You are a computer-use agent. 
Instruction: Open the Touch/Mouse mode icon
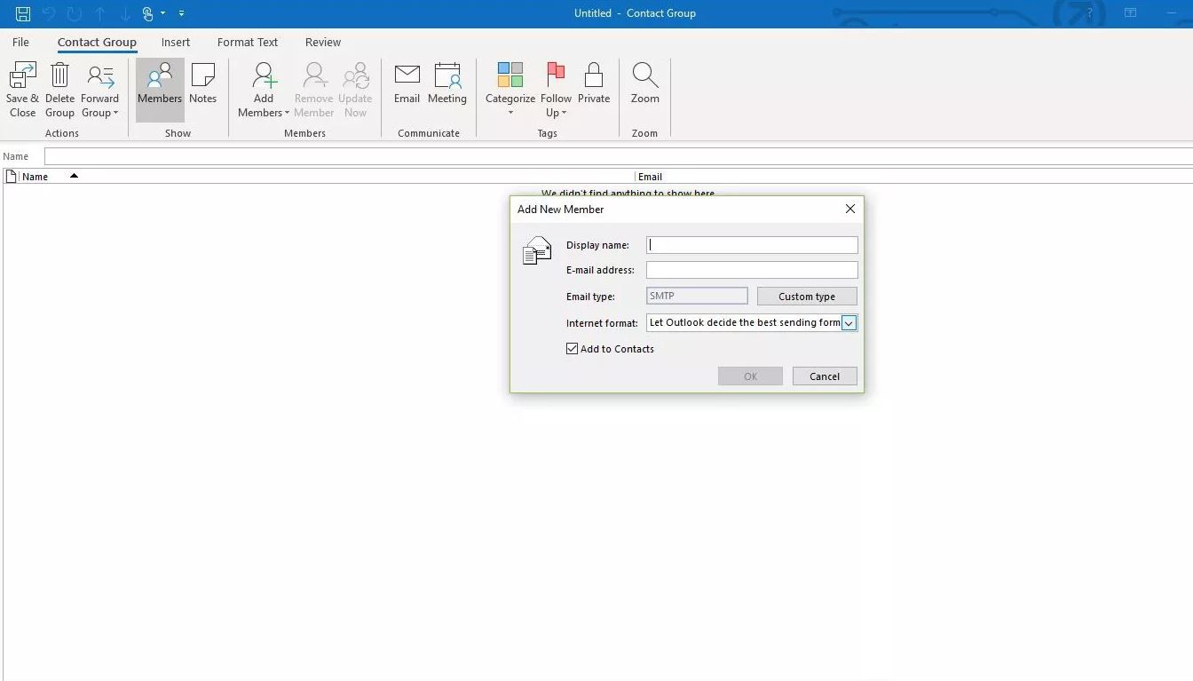(149, 13)
